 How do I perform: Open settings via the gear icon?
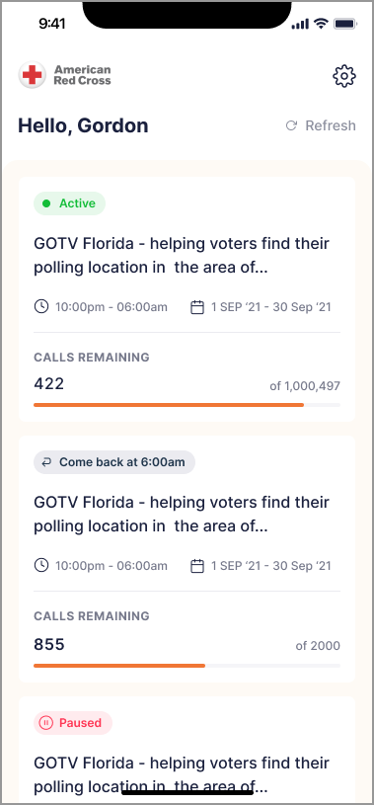(344, 76)
